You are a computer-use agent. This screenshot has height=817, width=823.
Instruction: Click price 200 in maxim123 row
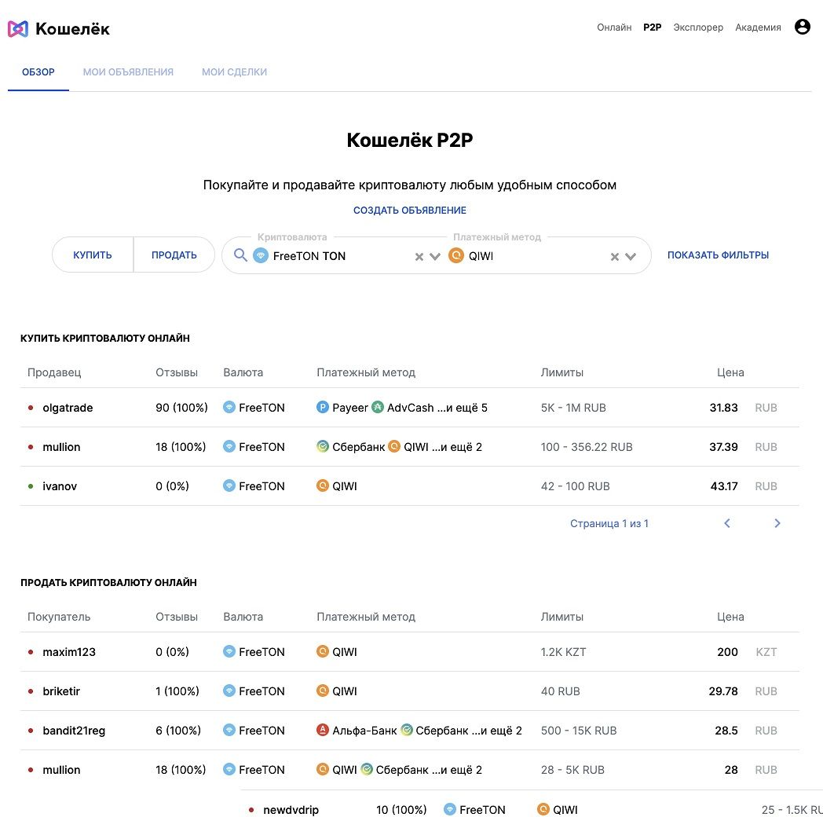click(727, 651)
